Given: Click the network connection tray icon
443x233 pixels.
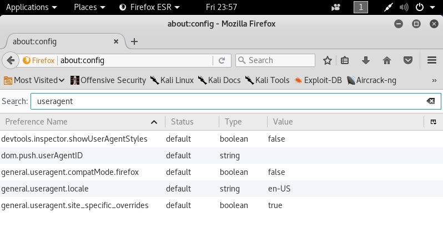Looking at the screenshot, I should point(389,7).
